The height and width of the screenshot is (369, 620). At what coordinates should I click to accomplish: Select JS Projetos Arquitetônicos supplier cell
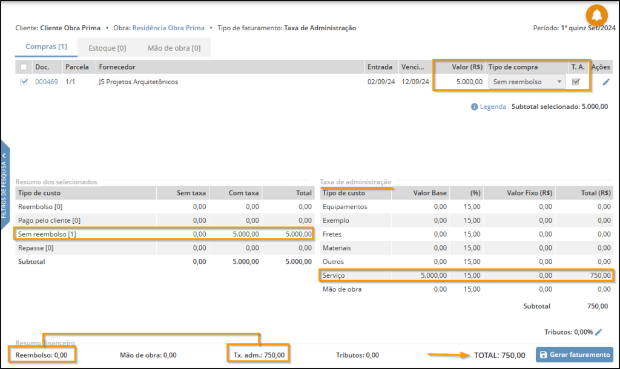[x=139, y=82]
